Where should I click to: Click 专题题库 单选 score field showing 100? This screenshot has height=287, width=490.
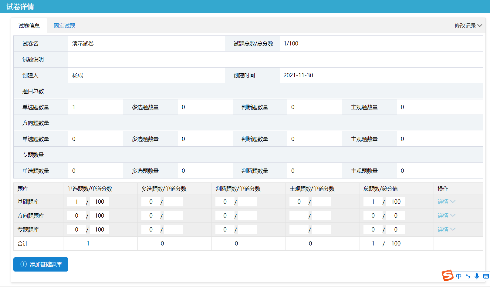coord(100,230)
